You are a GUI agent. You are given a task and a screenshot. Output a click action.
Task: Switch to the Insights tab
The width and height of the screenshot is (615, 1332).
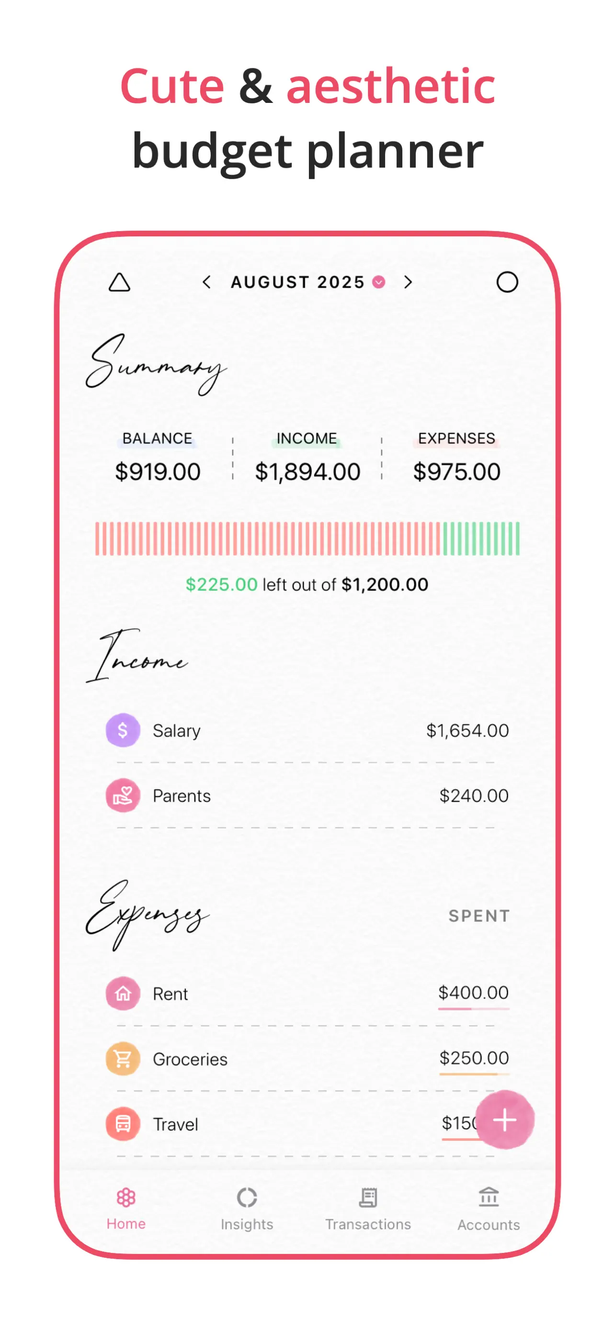[x=247, y=1209]
